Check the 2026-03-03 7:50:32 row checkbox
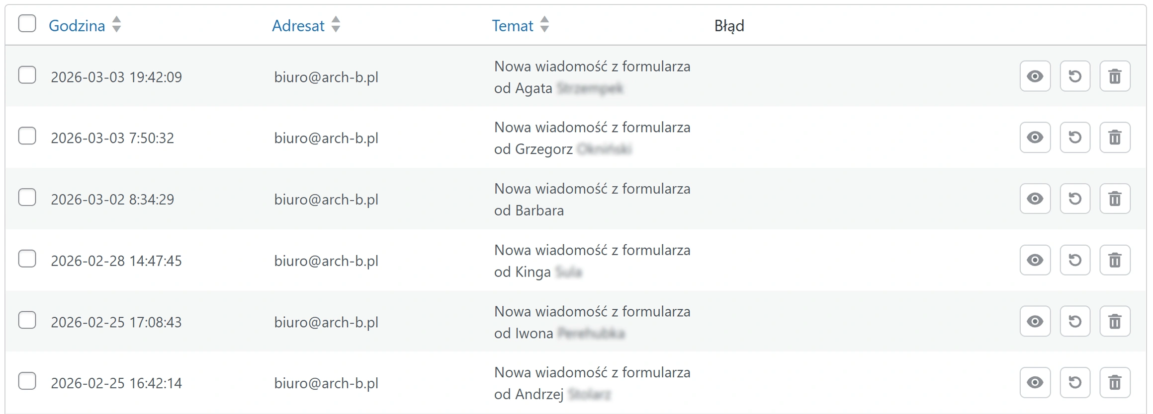This screenshot has height=414, width=1153. 27,136
